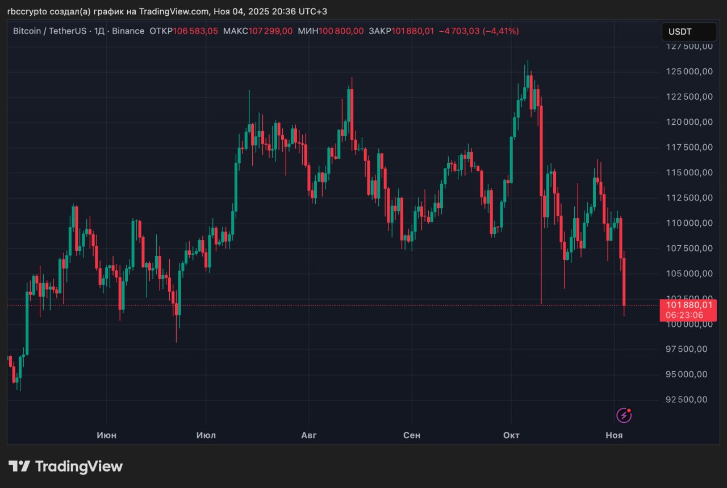This screenshot has width=727, height=488.
Task: Select the Авг marker on the time axis
Action: tap(308, 435)
